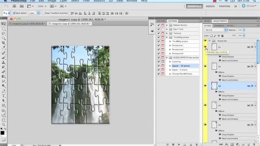
Task: Expand the Textures action set
Action: 167,33
